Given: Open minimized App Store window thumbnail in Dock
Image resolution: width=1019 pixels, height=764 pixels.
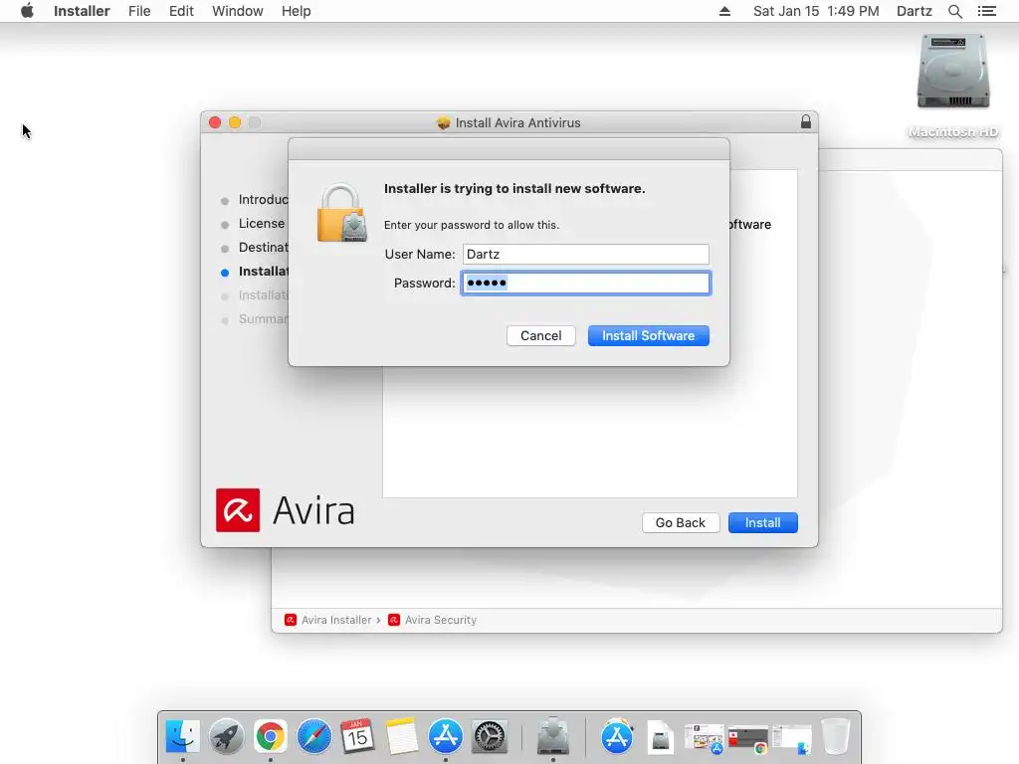Looking at the screenshot, I should coord(704,739).
